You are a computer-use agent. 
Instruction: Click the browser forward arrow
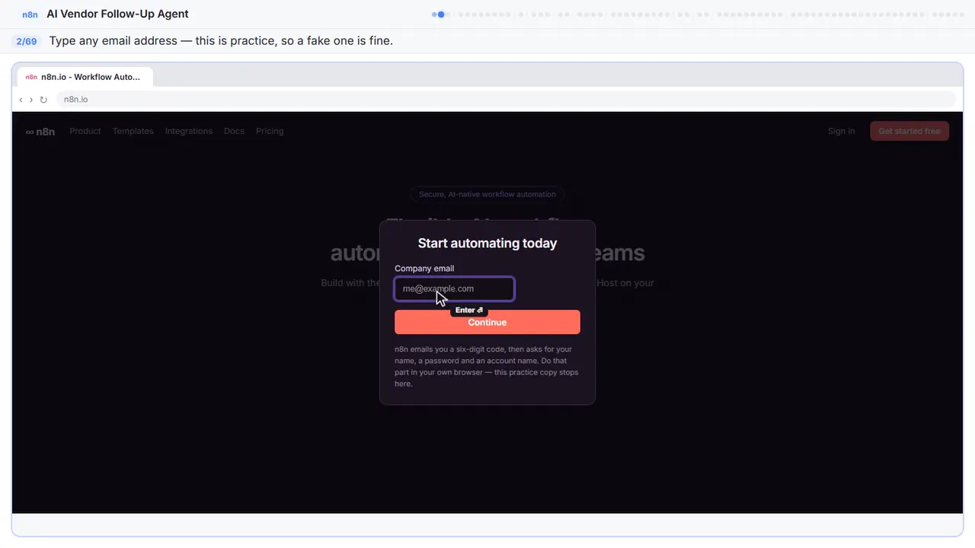[x=30, y=100]
